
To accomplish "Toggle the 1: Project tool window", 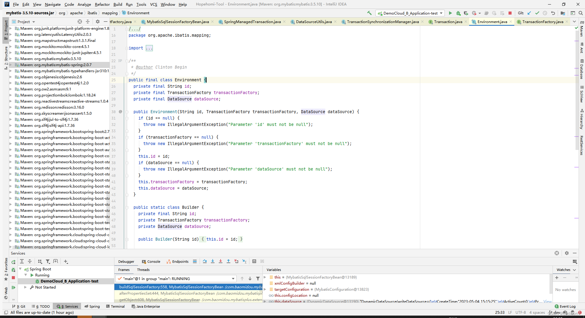I will pyautogui.click(x=6, y=30).
